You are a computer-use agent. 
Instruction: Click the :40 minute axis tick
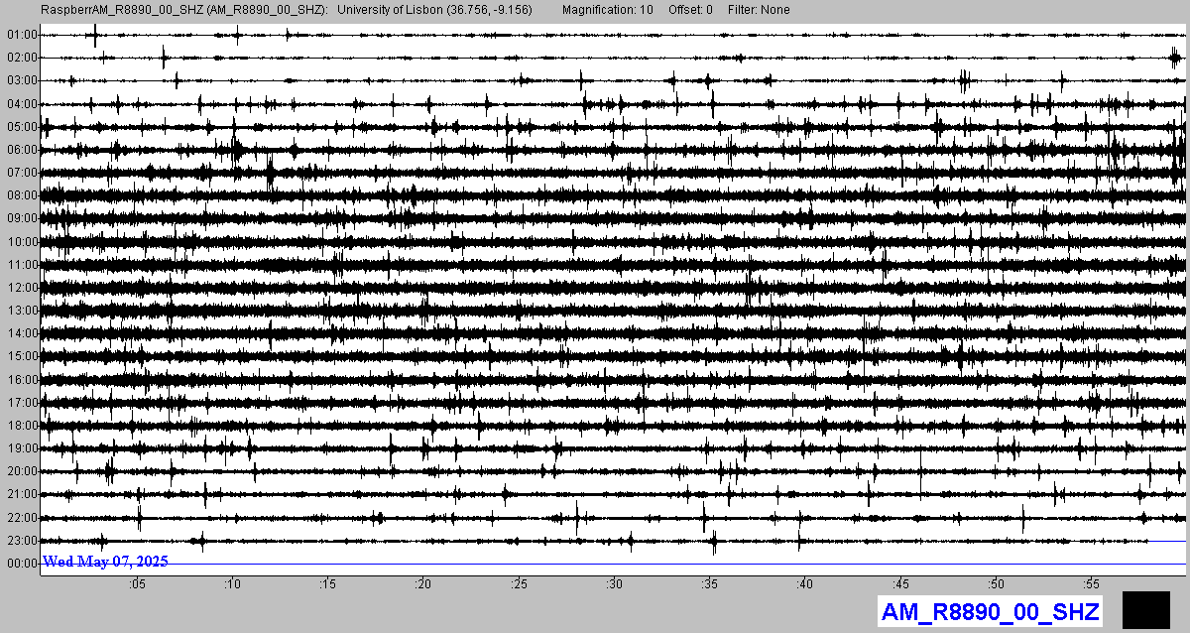(805, 584)
